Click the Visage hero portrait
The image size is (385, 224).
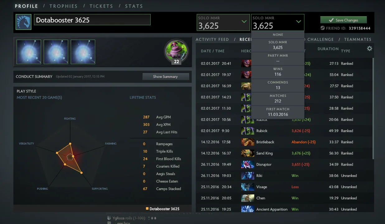[248, 187]
